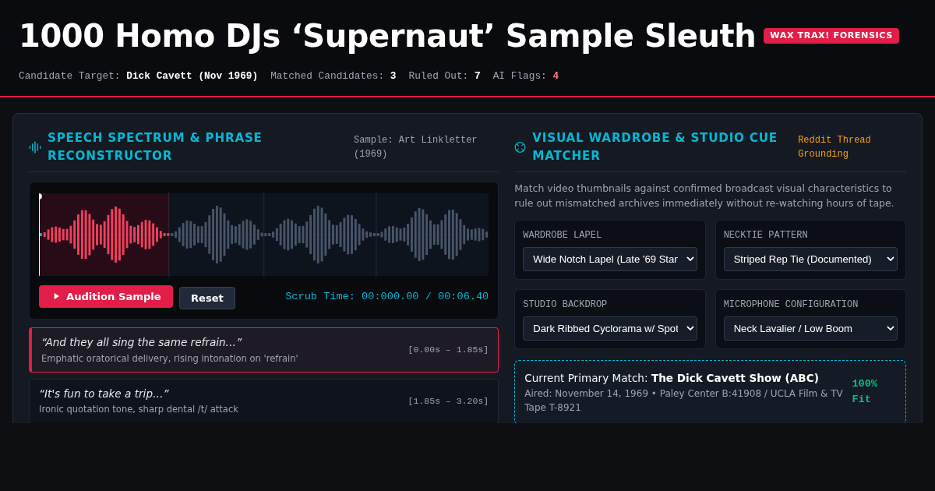Open the Wardrobe Lapel dropdown
The image size is (935, 491).
(610, 259)
